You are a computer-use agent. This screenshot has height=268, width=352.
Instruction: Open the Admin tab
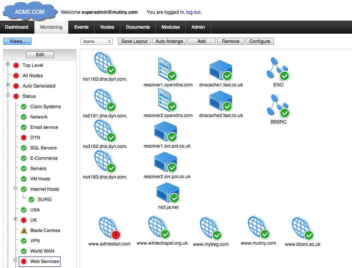pos(198,27)
